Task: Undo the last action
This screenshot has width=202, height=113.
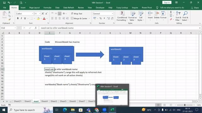Action: (x=9, y=3)
